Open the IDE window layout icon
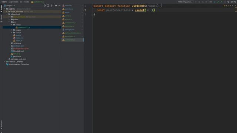 [232, 2]
